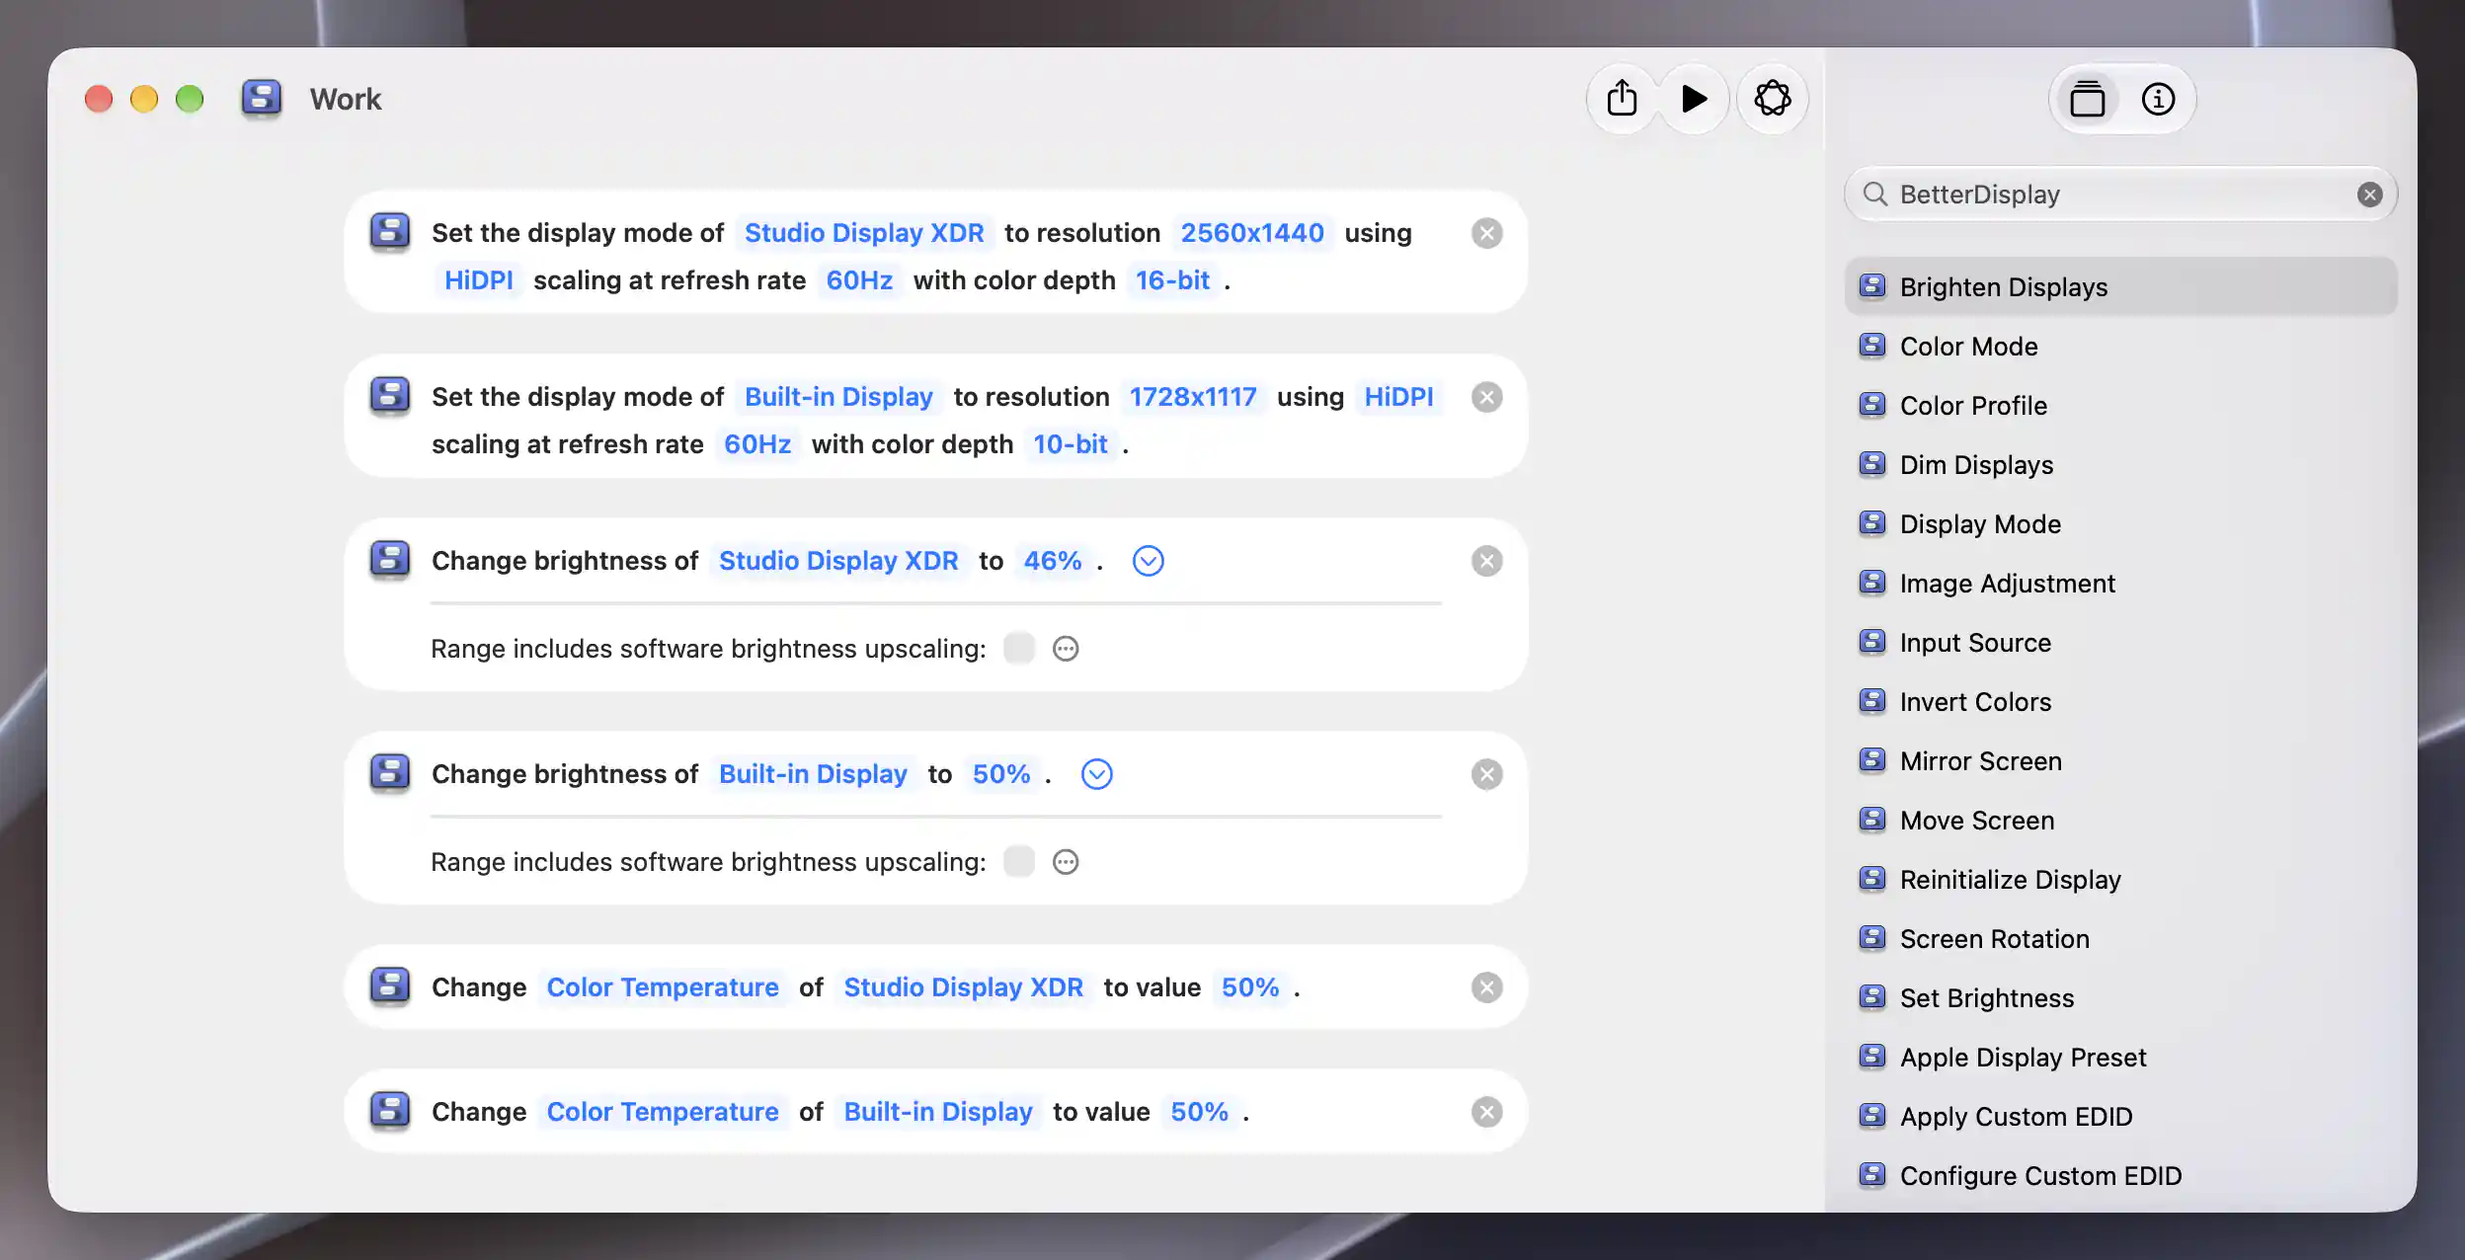This screenshot has width=2465, height=1260.
Task: Click the Reinitialize Display action icon
Action: coord(1871,879)
